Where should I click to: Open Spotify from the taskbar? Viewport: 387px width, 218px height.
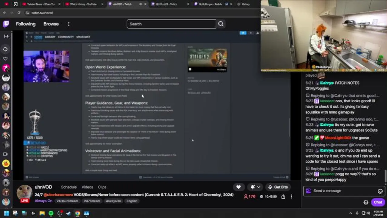[x=51, y=213]
